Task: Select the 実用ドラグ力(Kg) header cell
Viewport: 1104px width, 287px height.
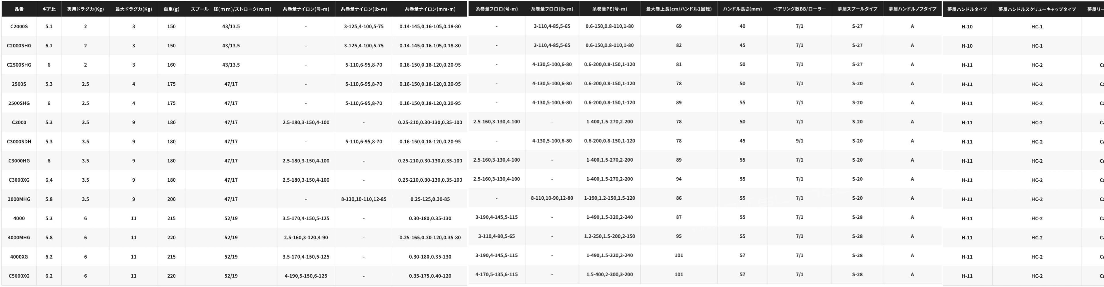Action: point(85,9)
